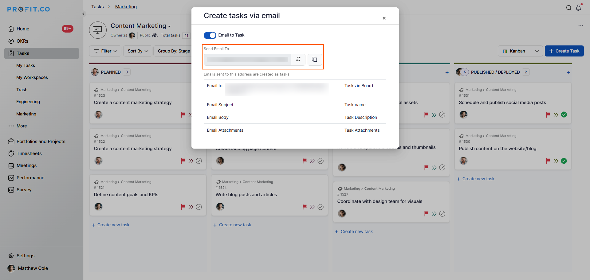The height and width of the screenshot is (280, 590).
Task: Click the Marketing breadcrumb link
Action: point(126,7)
